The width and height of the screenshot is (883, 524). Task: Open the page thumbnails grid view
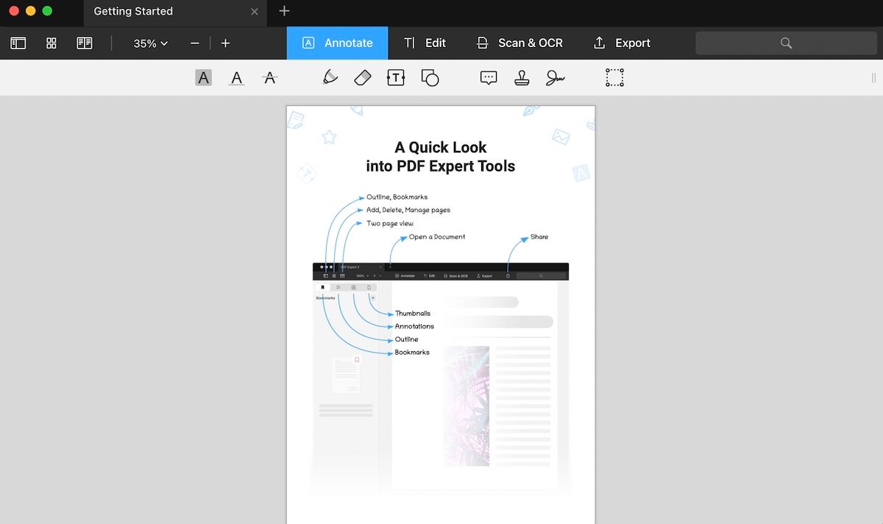point(52,43)
